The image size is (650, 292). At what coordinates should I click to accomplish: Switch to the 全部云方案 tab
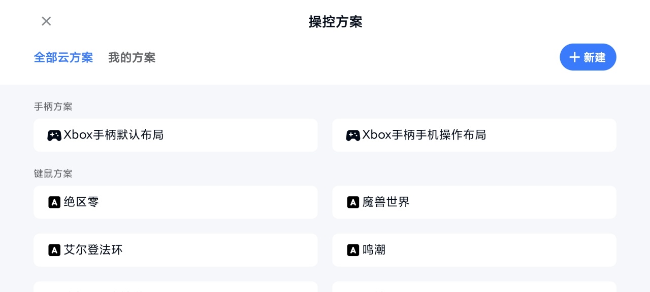(63, 58)
